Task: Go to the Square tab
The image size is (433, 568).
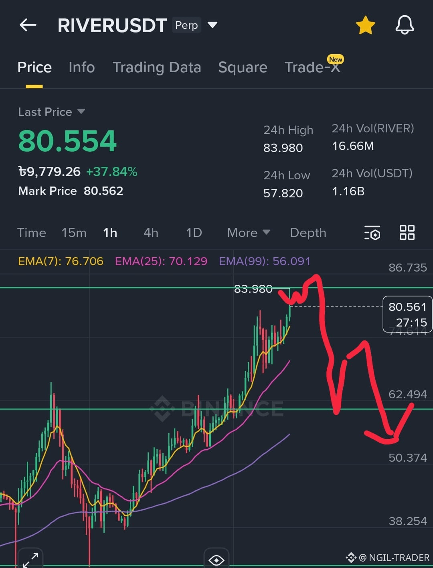Action: 243,67
